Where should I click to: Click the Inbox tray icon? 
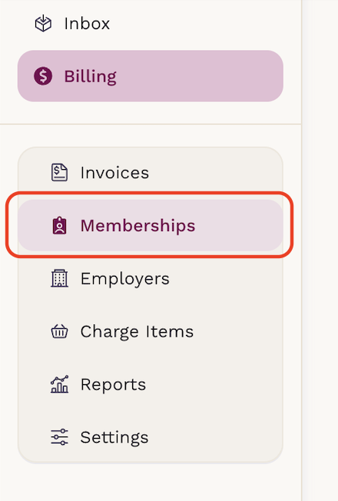pyautogui.click(x=43, y=24)
